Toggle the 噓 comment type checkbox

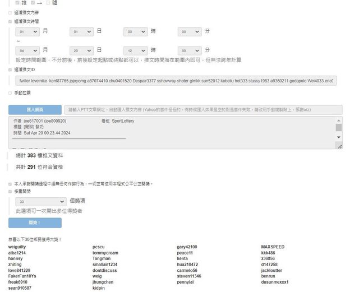point(48,3)
